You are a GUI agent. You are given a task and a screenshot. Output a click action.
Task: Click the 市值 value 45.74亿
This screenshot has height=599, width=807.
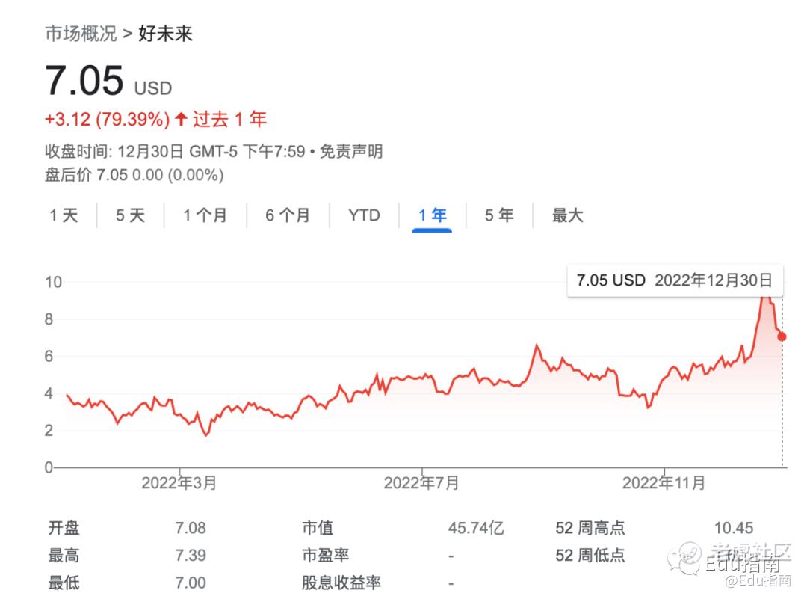click(x=476, y=528)
